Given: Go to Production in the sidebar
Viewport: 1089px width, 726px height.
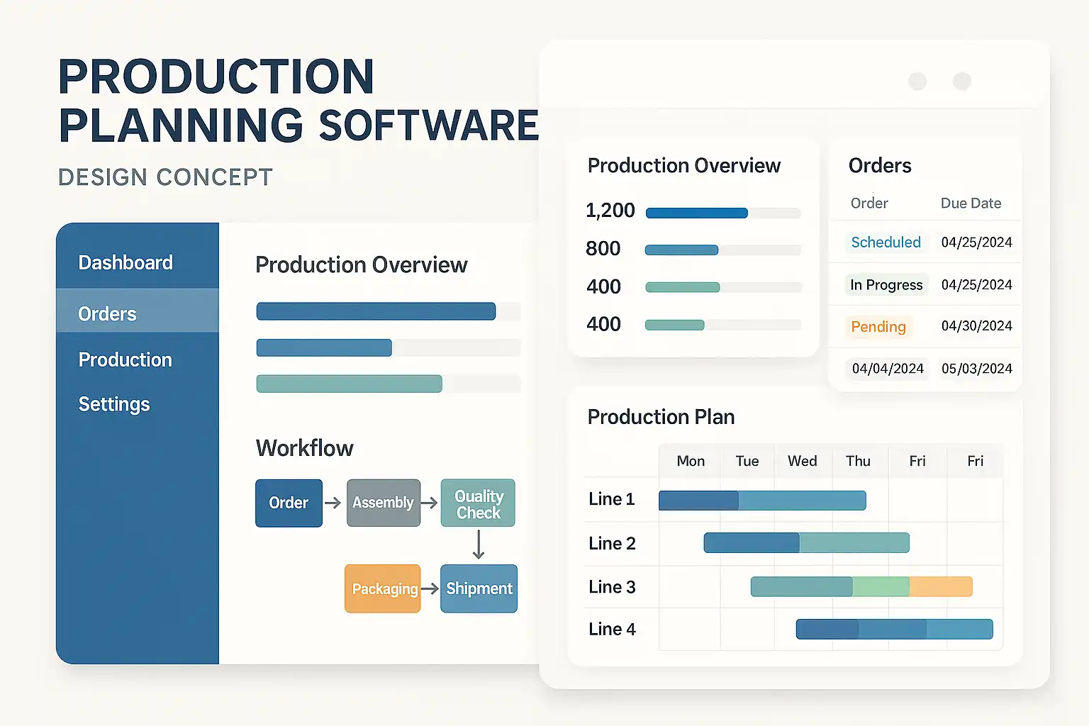Looking at the screenshot, I should pos(125,360).
